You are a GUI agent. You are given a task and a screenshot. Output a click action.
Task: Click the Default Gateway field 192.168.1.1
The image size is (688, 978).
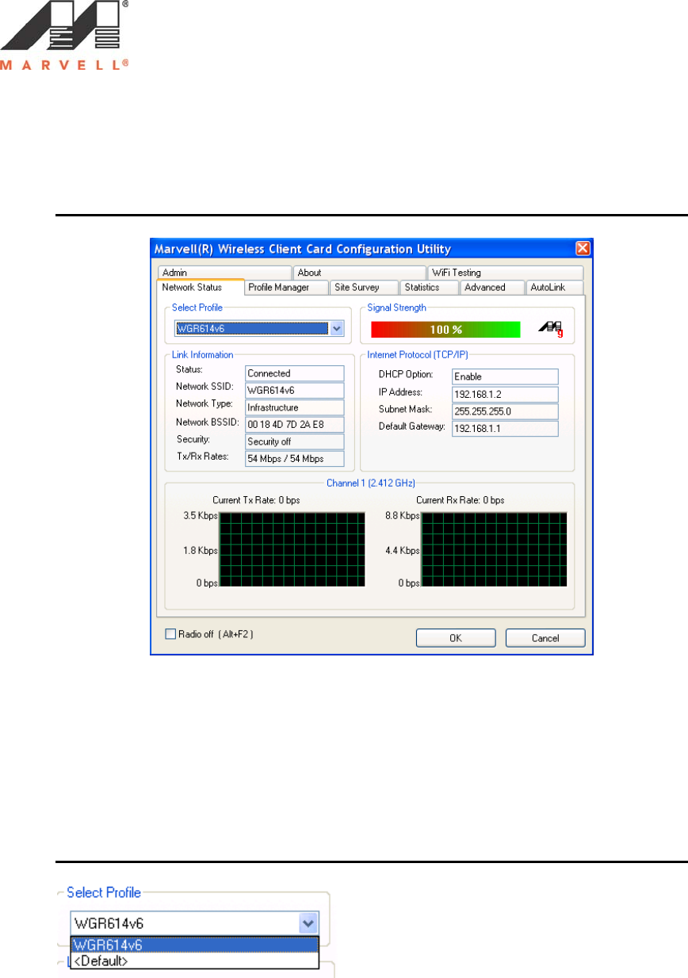coord(505,429)
